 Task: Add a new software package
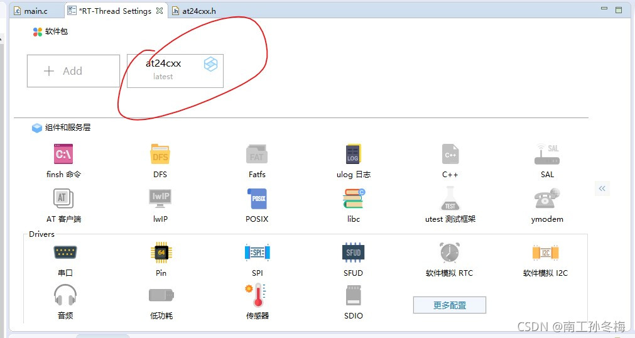(x=73, y=71)
